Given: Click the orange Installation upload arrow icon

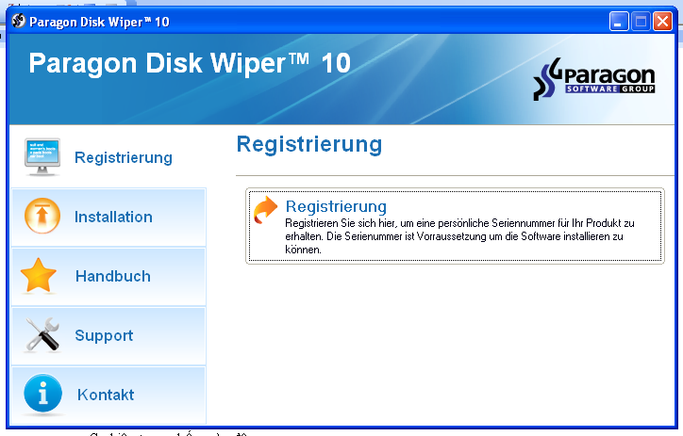Looking at the screenshot, I should click(x=42, y=216).
